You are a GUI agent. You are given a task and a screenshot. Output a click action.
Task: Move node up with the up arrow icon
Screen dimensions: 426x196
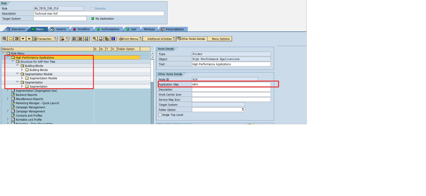pos(29,39)
